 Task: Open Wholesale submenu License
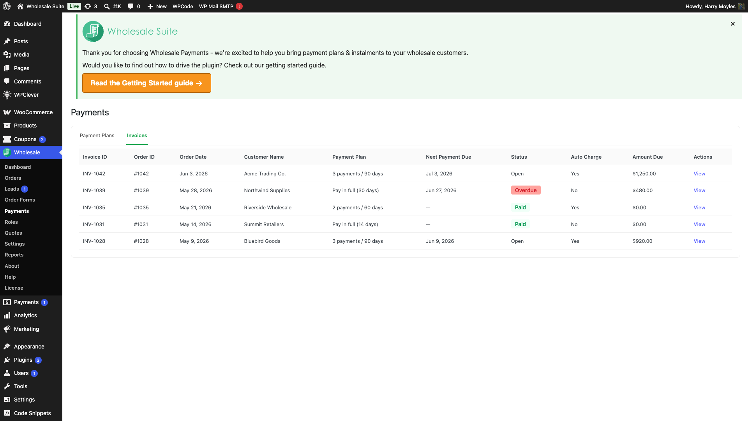[x=14, y=288]
